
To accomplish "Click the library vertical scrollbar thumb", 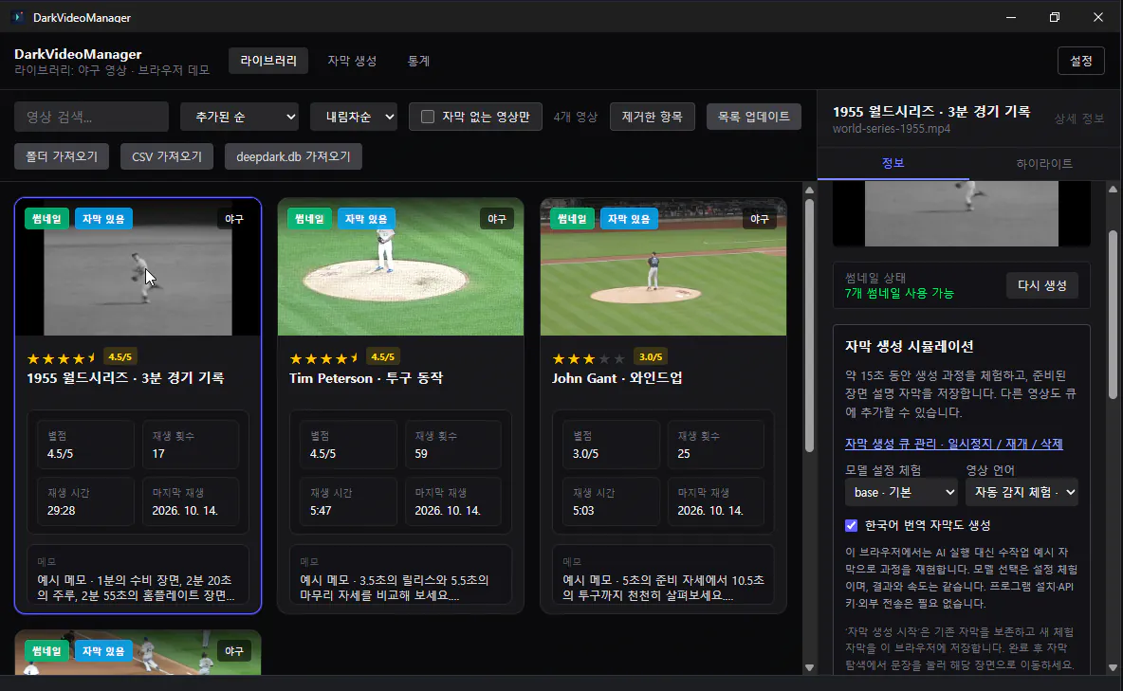I will click(x=809, y=326).
